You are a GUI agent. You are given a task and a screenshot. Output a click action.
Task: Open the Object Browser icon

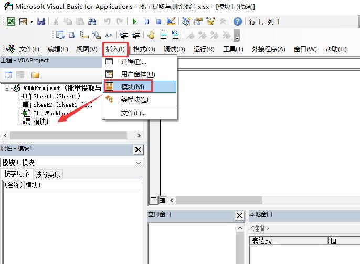point(210,21)
